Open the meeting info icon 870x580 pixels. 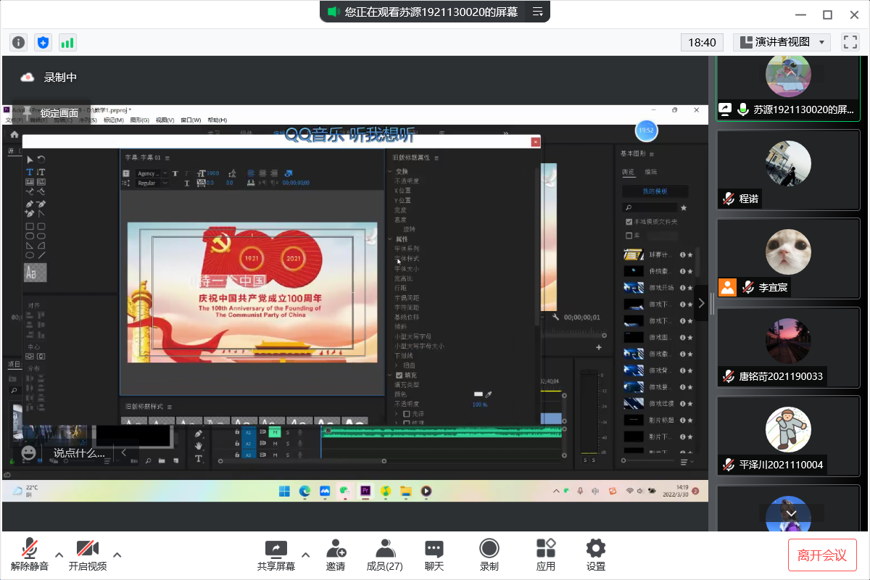19,42
